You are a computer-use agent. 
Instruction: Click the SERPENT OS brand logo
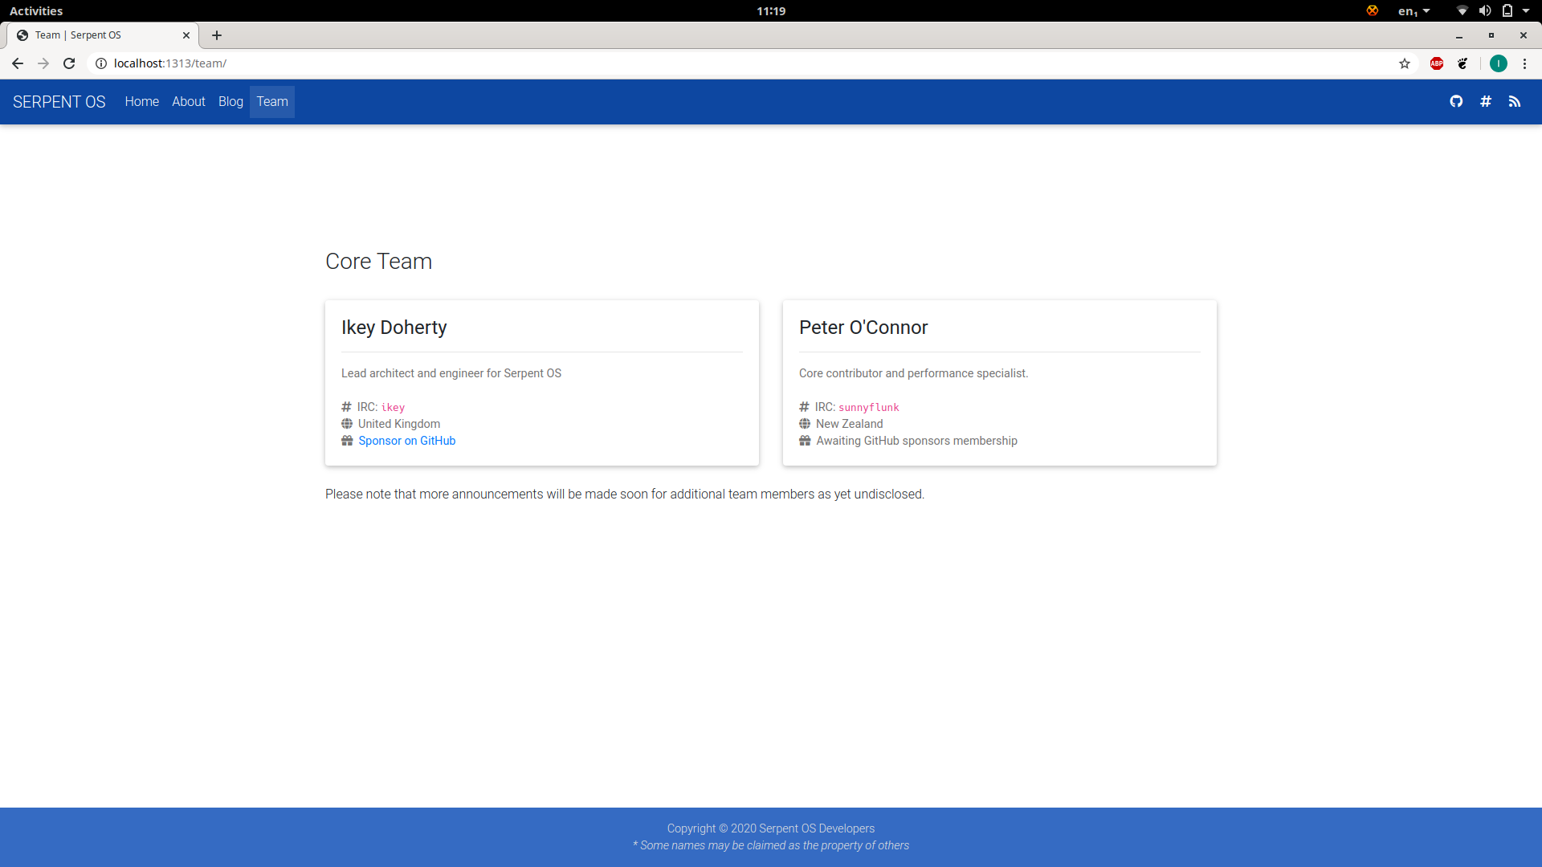pyautogui.click(x=59, y=102)
